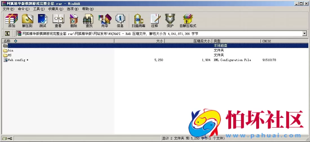Click the 保护 (Protect) toolbar icon

click(170, 21)
